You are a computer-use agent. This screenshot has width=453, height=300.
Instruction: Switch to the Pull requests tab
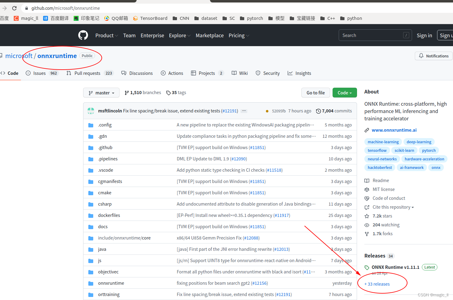point(90,73)
